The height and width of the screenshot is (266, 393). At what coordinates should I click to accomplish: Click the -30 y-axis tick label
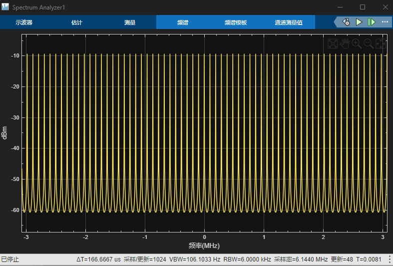15,117
